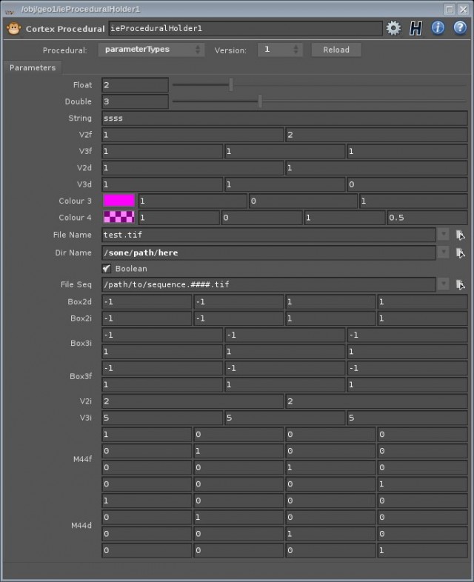
Task: Expand the File Seq history dropdown
Action: (x=443, y=284)
